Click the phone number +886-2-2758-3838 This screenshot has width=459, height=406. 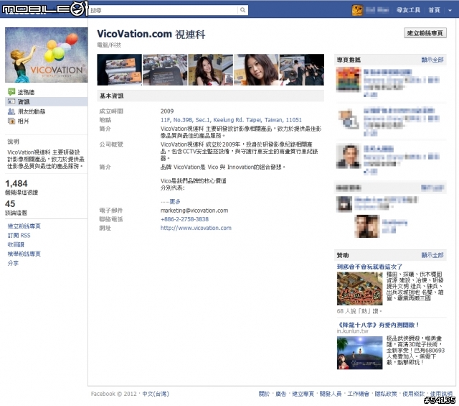[184, 219]
